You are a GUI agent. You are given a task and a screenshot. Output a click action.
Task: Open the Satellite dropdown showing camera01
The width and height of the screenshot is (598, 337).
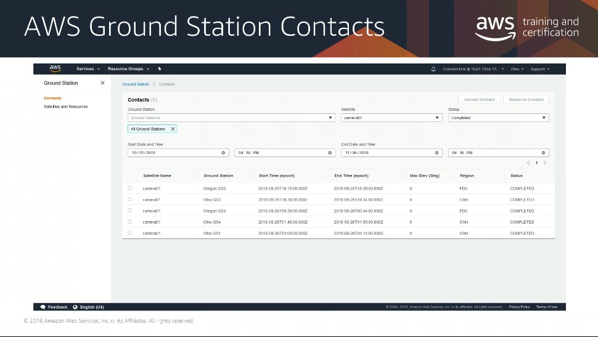tap(391, 118)
